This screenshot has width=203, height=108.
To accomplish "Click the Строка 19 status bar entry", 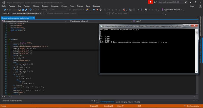I will (x=94, y=106).
